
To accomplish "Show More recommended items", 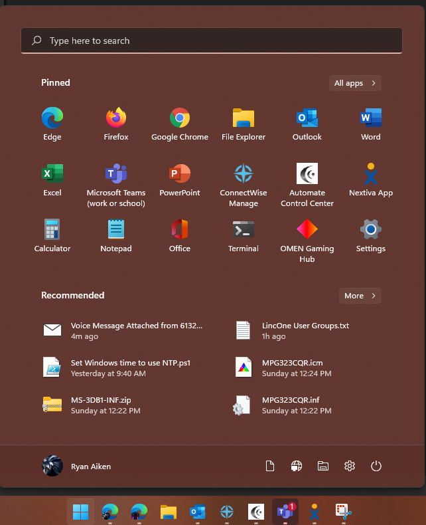I will click(x=360, y=296).
